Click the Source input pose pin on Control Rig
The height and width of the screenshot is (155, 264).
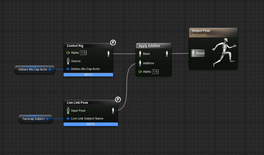(x=68, y=61)
